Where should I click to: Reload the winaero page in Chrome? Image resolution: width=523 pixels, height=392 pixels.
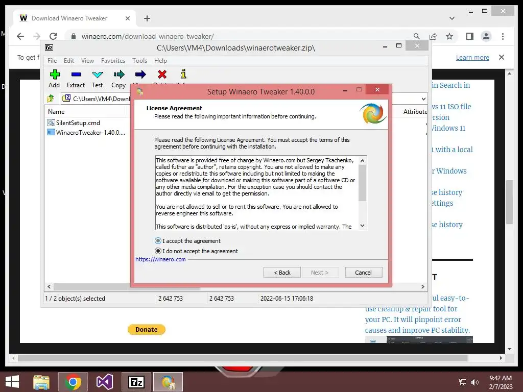point(53,36)
